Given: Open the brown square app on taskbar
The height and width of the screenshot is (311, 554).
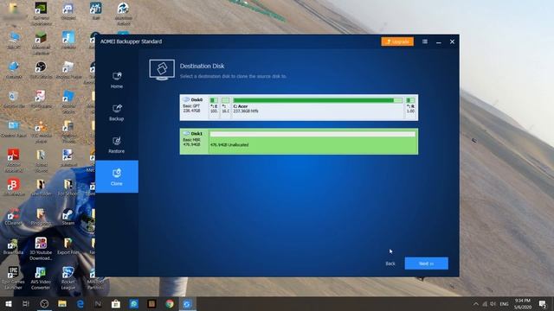Looking at the screenshot, I should tap(151, 303).
